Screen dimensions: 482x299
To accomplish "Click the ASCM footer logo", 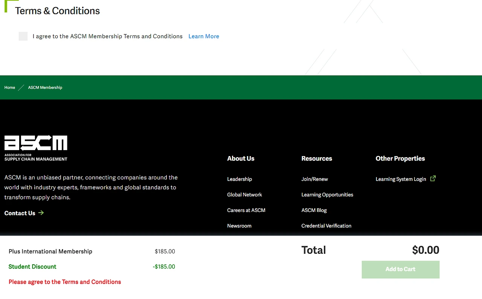I will (36, 148).
